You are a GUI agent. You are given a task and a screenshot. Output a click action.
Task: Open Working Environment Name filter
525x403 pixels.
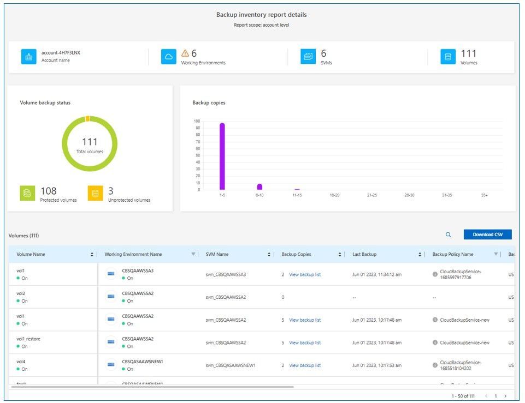tap(193, 255)
